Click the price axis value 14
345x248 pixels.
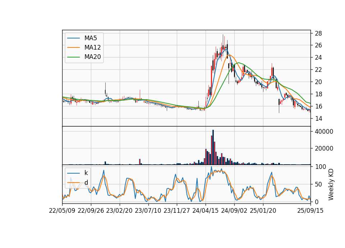[x=318, y=119]
